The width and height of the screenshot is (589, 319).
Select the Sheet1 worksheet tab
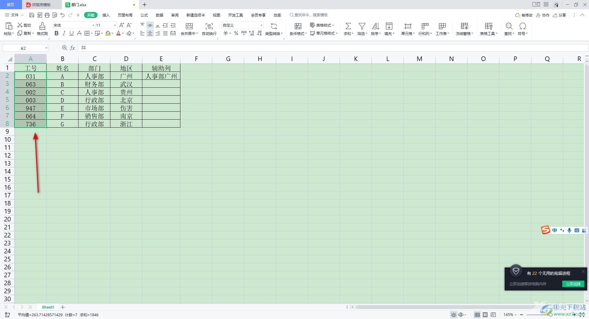point(48,307)
